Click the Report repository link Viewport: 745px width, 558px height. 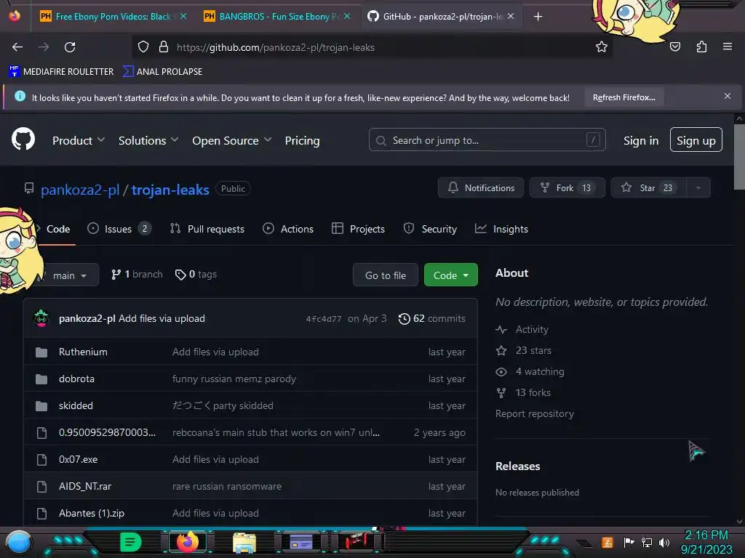[x=535, y=413]
